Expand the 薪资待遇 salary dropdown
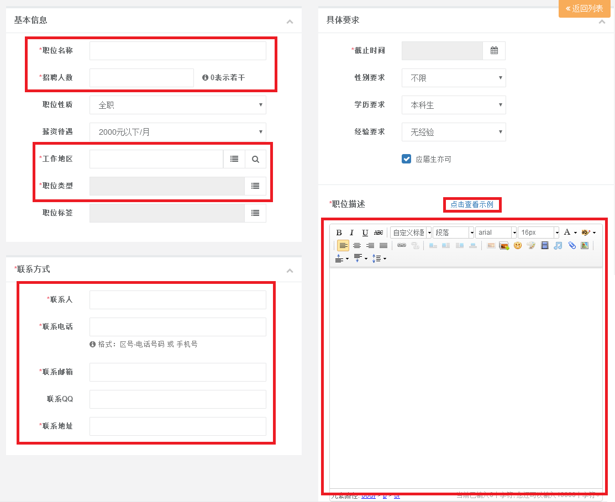 (177, 132)
